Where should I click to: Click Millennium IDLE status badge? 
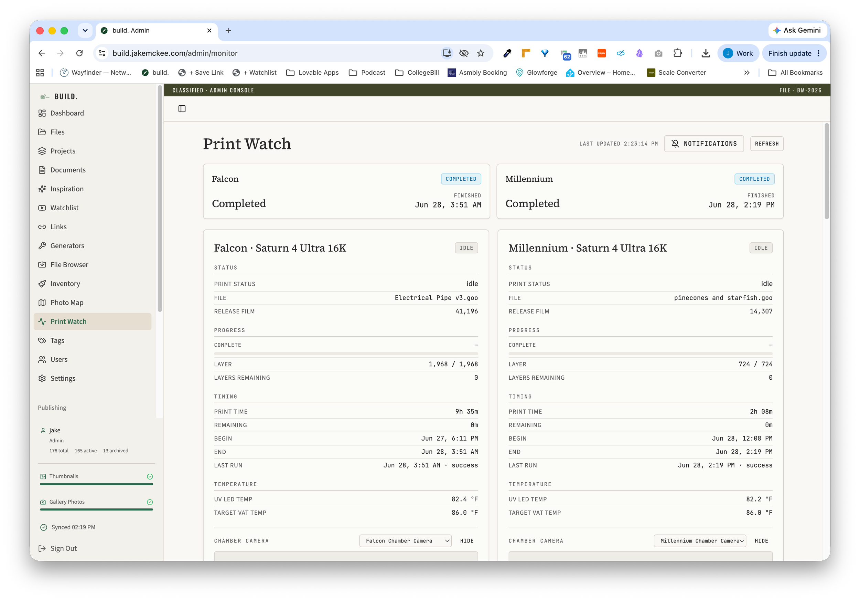[761, 248]
